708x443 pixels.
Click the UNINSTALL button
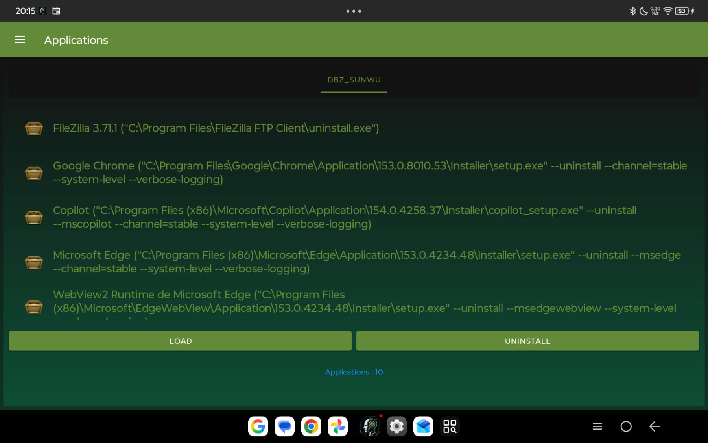coord(527,341)
